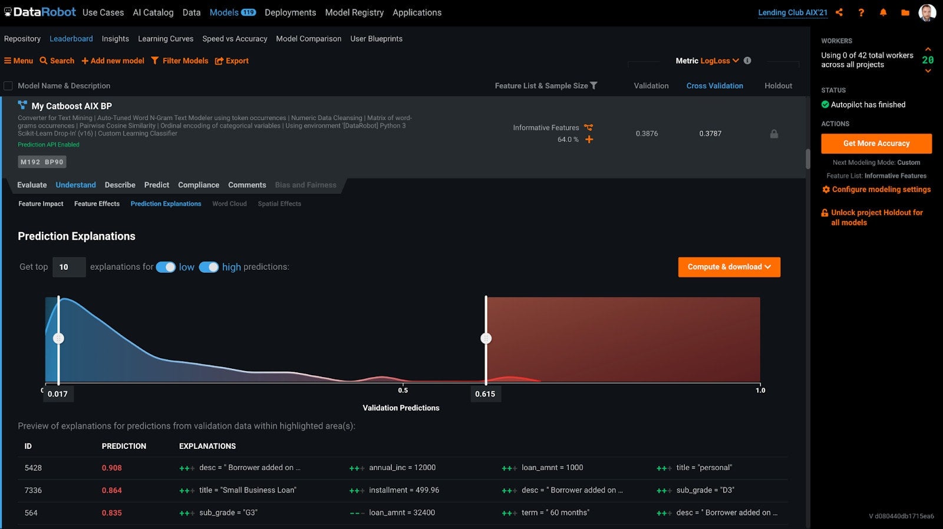943x529 pixels.
Task: Open the Compute & download dropdown
Action: click(729, 267)
